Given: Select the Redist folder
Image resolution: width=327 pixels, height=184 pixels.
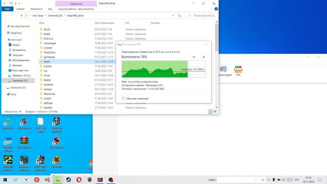Looking at the screenshot, I should [47, 80].
